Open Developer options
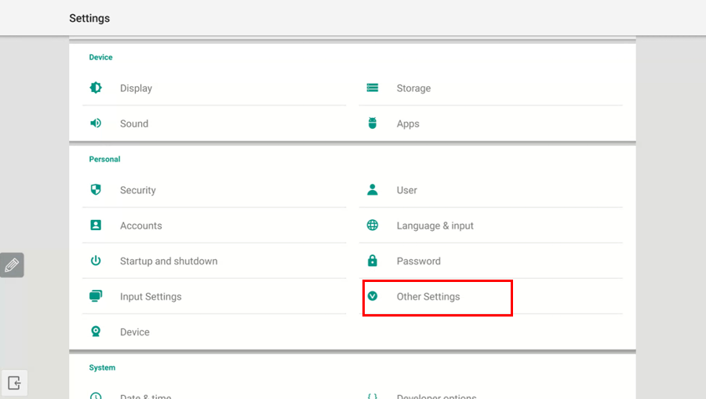The image size is (706, 399). pyautogui.click(x=436, y=396)
